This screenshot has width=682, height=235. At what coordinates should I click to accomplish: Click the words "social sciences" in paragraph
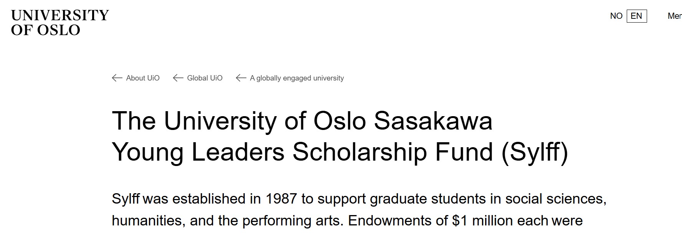(x=555, y=199)
